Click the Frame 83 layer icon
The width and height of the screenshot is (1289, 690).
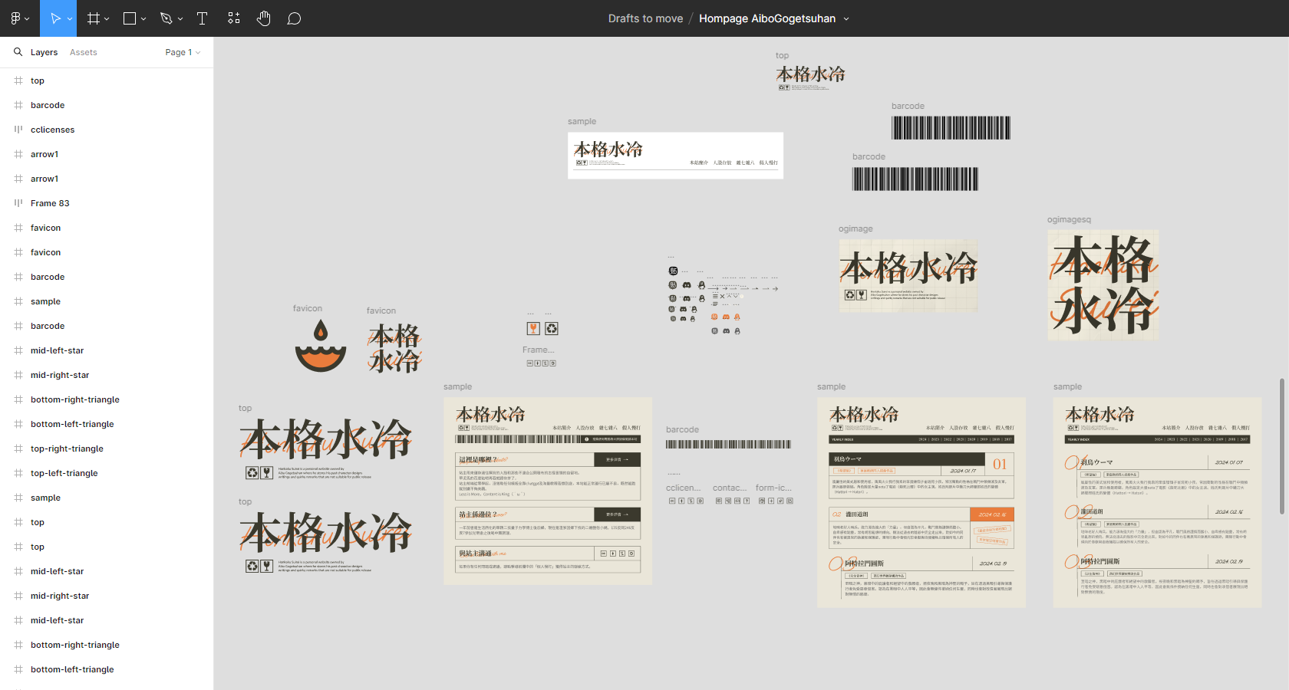[x=18, y=203]
